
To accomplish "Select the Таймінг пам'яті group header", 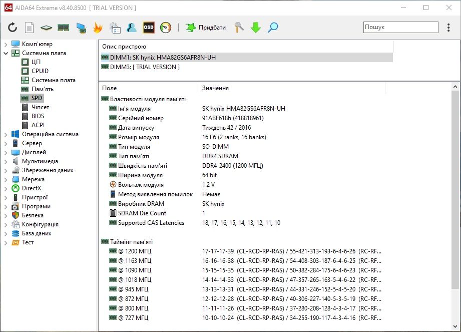I will 127,242.
